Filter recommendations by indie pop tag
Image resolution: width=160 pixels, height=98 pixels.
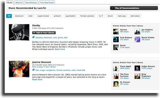click(122, 16)
